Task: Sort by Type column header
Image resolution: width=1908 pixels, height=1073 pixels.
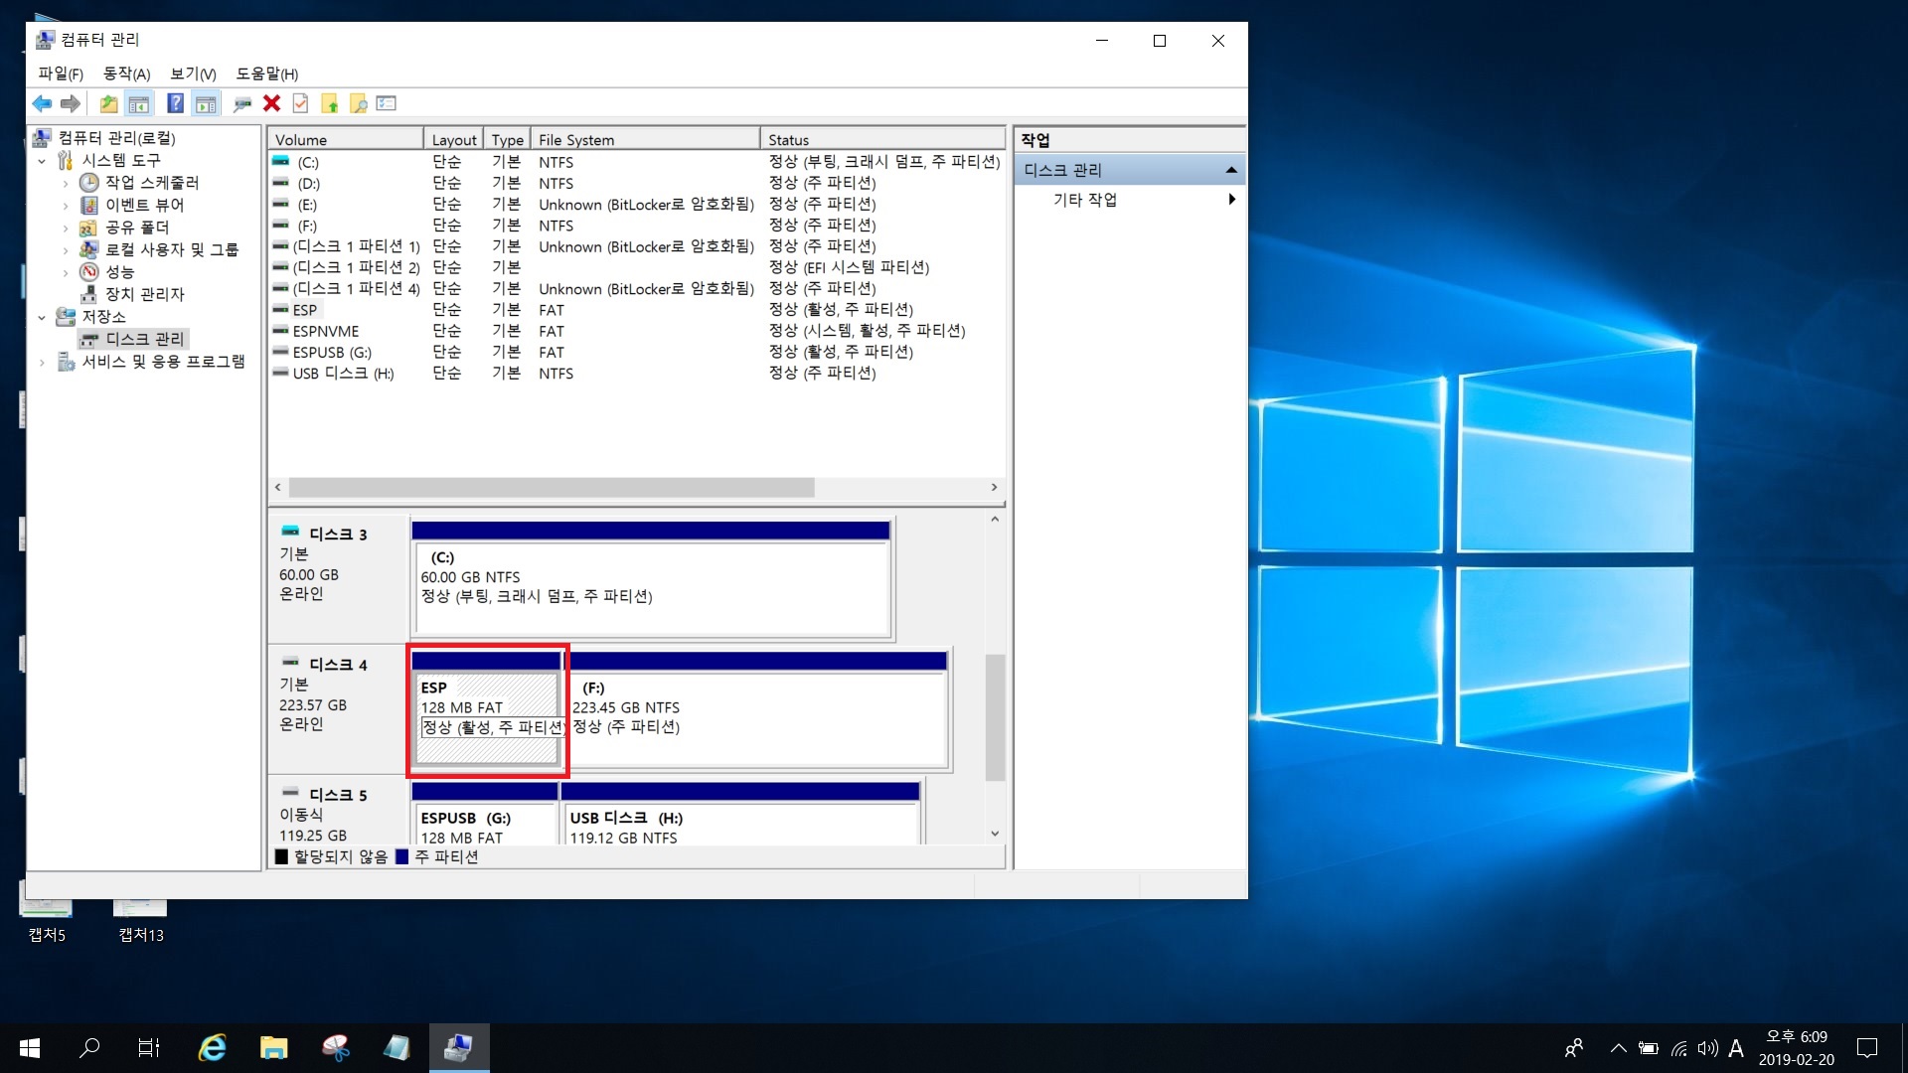Action: pos(507,139)
